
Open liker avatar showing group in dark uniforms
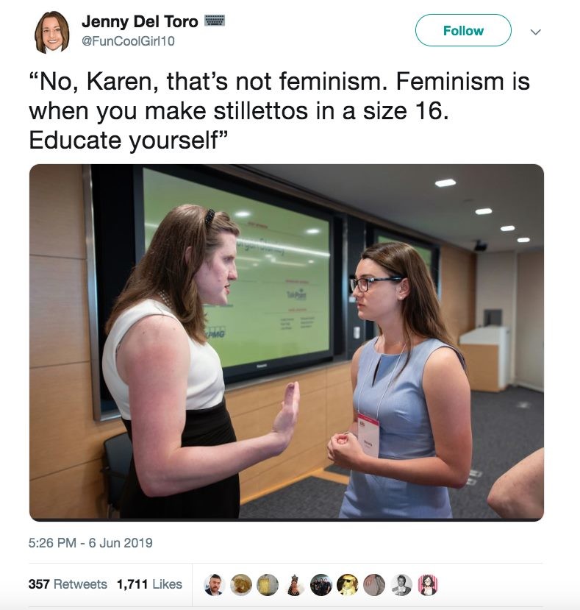(321, 585)
